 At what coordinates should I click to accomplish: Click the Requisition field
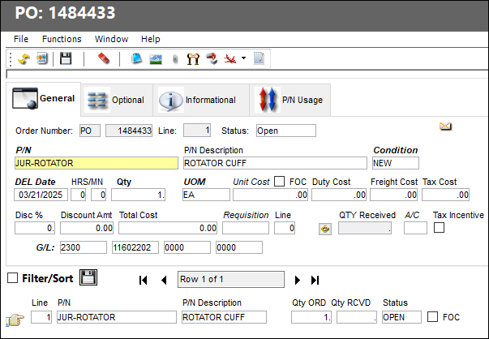tap(246, 228)
